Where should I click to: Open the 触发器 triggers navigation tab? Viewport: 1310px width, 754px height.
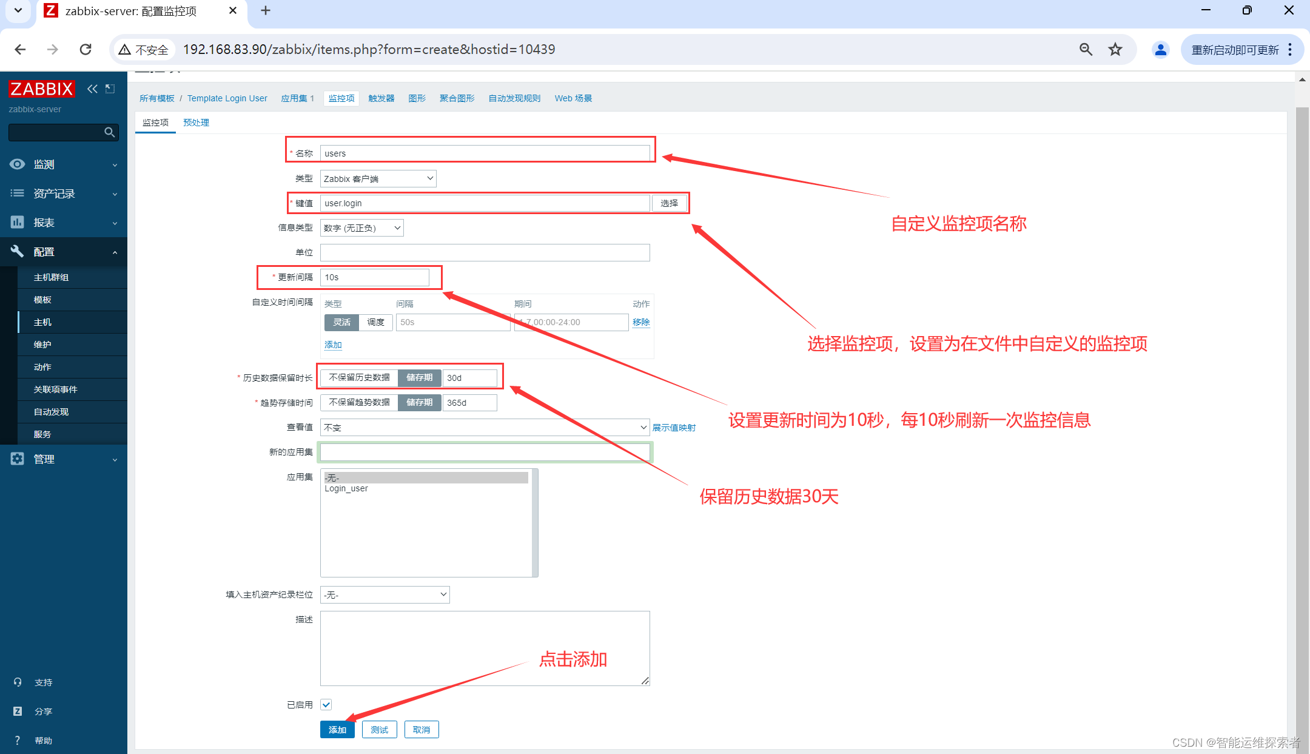pyautogui.click(x=381, y=98)
